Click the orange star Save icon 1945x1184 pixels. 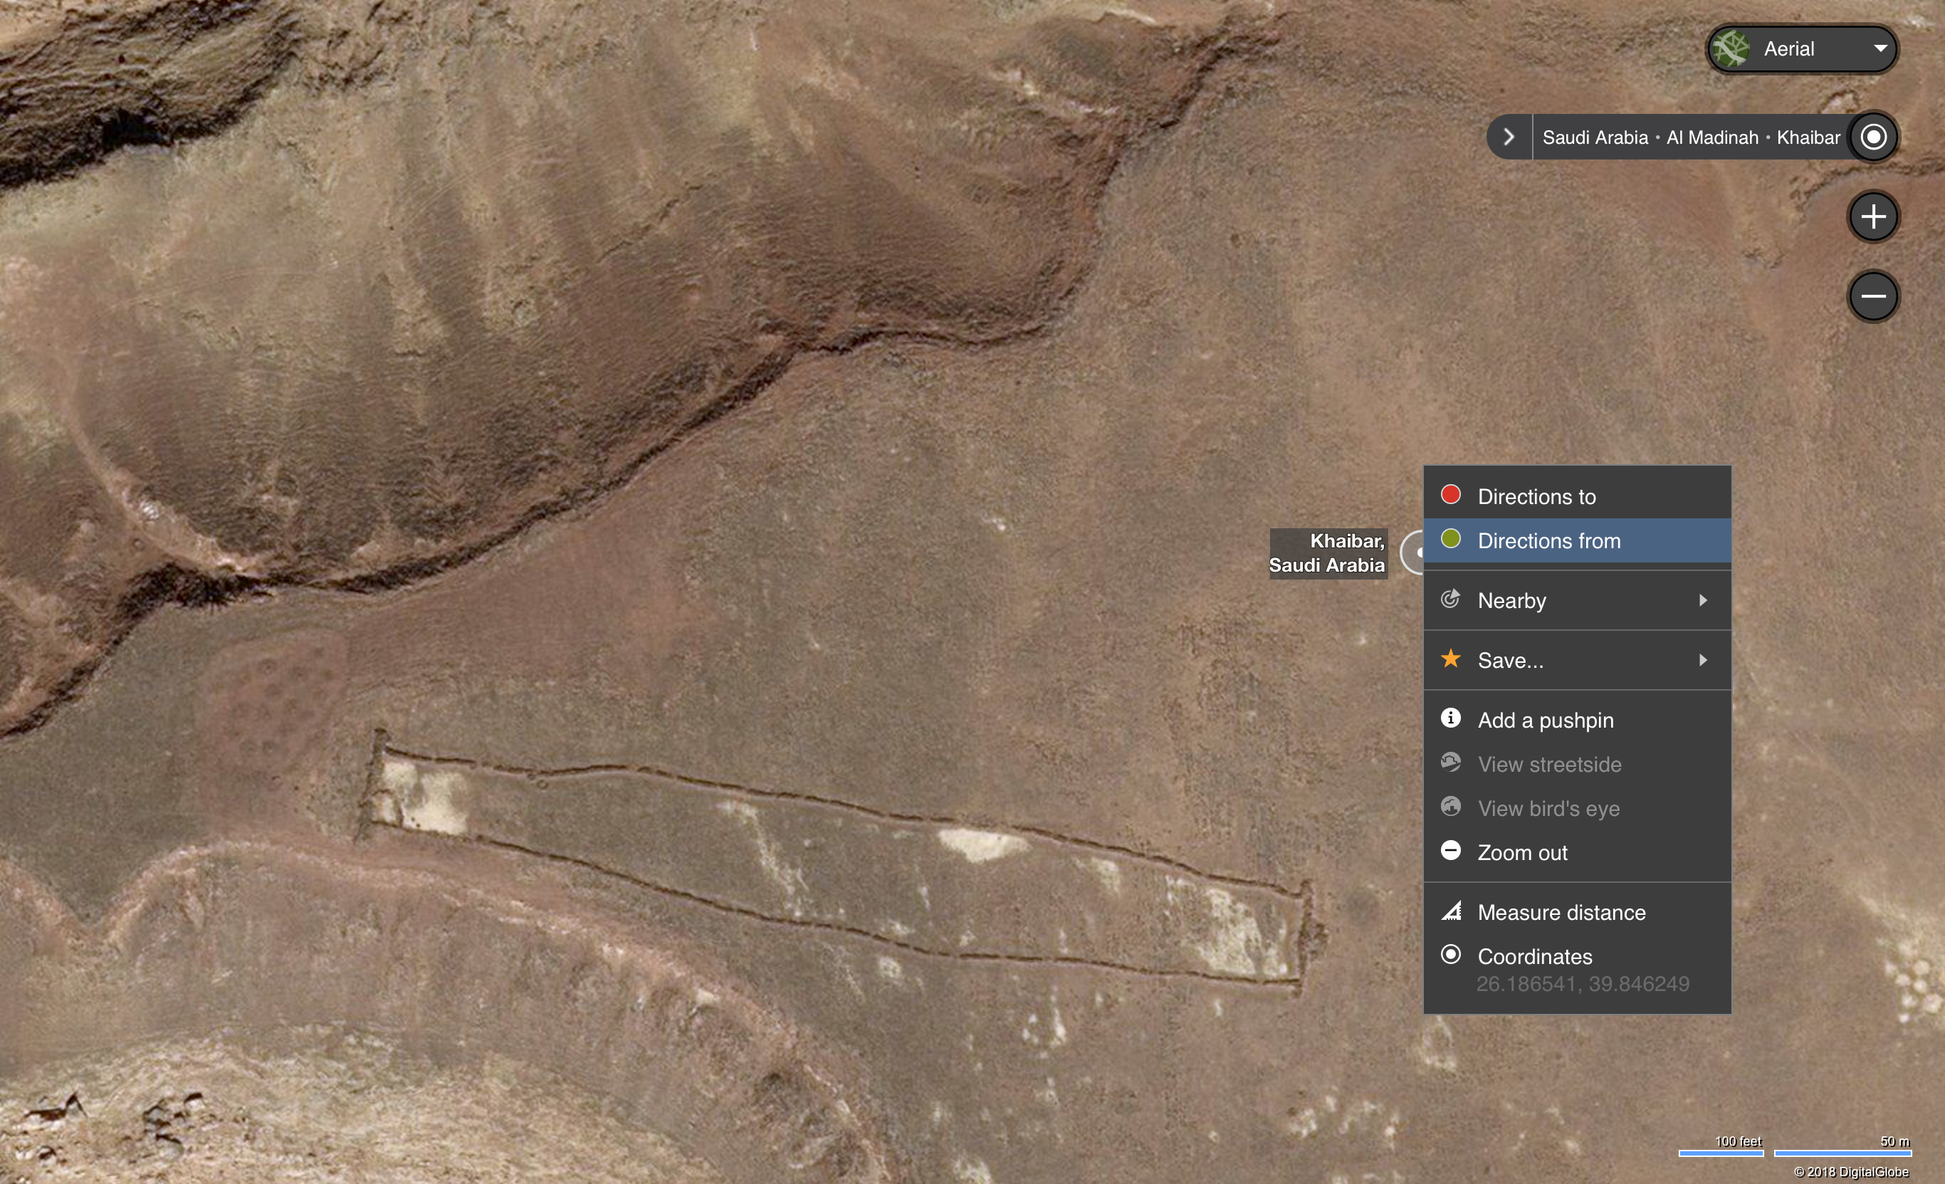point(1450,659)
